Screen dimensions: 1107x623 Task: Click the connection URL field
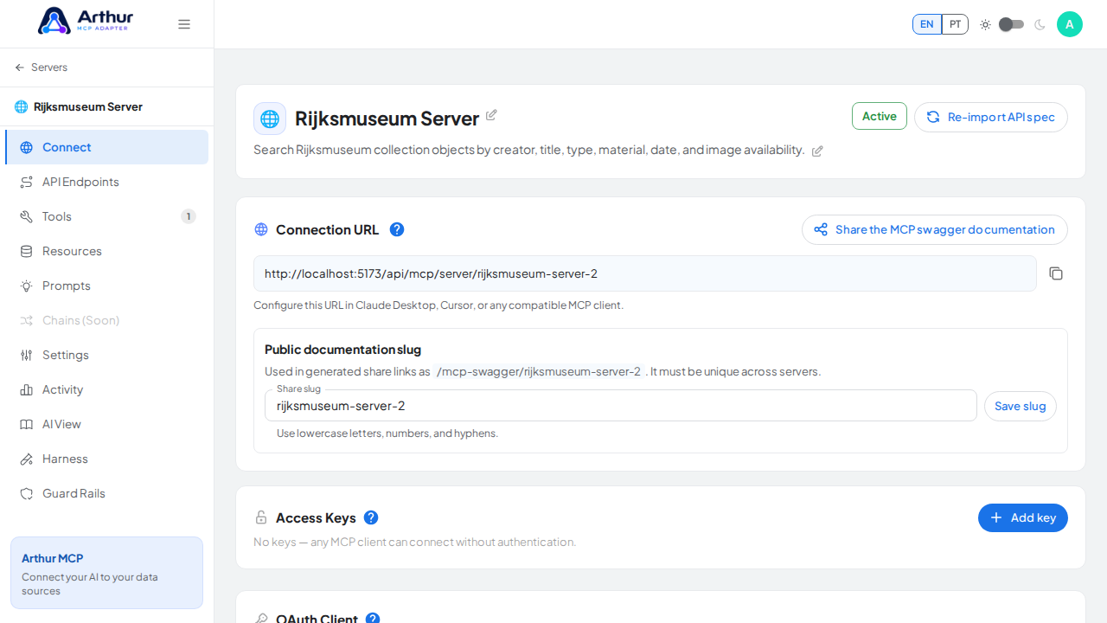pyautogui.click(x=645, y=273)
